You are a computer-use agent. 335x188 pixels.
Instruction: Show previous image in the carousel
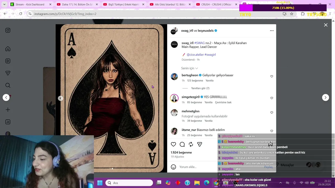point(60,98)
